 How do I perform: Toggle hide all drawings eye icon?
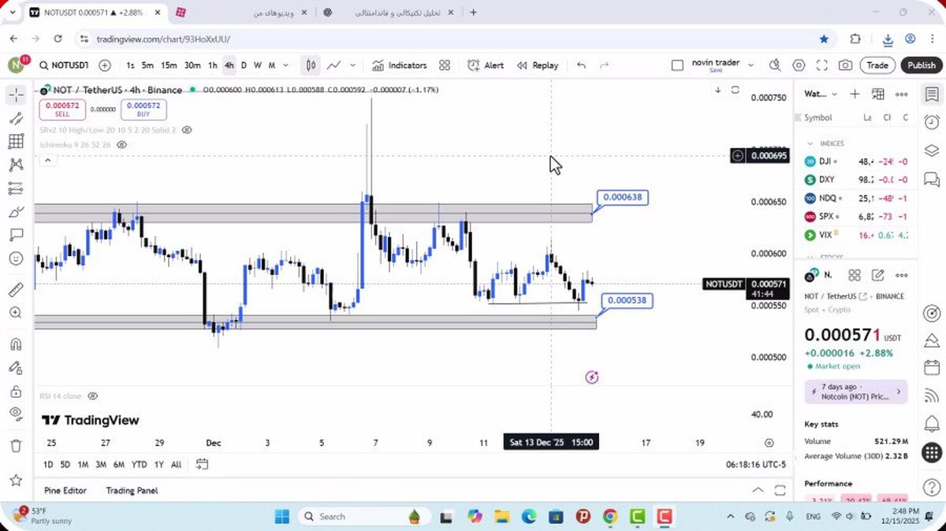(16, 414)
